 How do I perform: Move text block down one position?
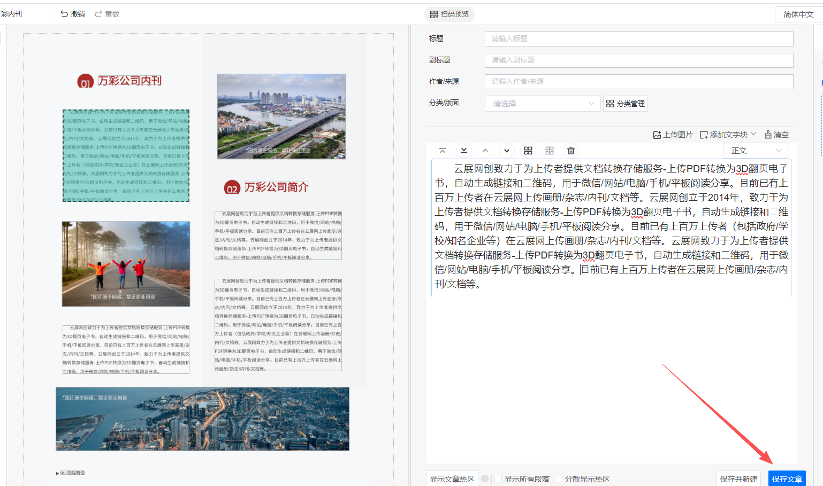507,151
